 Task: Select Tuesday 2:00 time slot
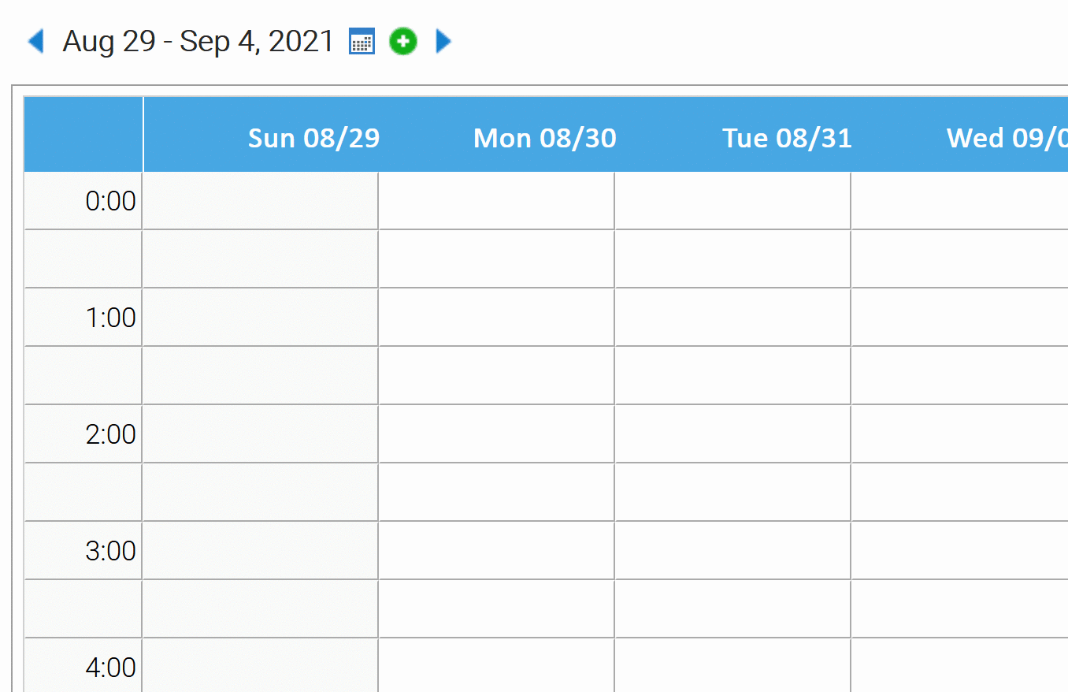(732, 434)
